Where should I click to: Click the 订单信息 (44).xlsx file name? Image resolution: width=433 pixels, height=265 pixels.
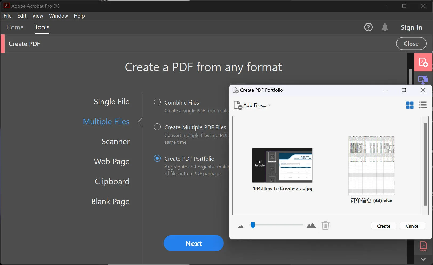[371, 201]
